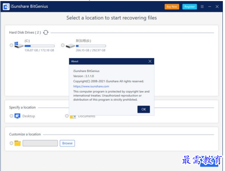Viewport: 225px width, 171px height.
Task: Choose the Documents location radio button
Action: (67, 116)
